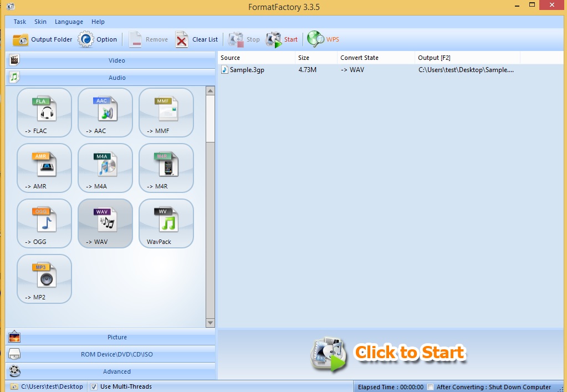Sort the list by Source column header
This screenshot has height=392, width=567.
click(257, 58)
